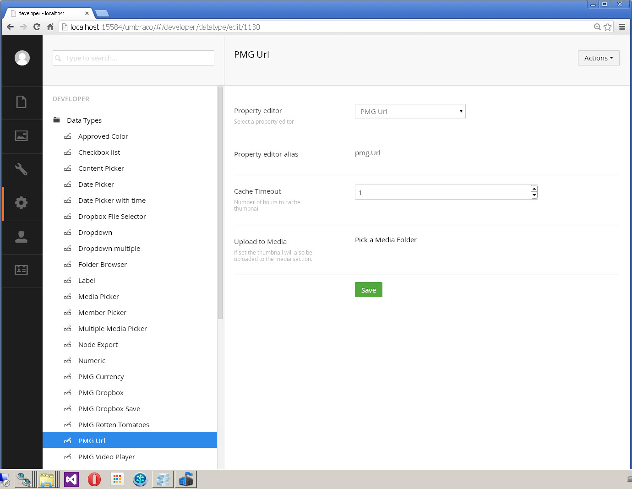The height and width of the screenshot is (489, 632).
Task: Open a new browser tab
Action: coord(102,13)
